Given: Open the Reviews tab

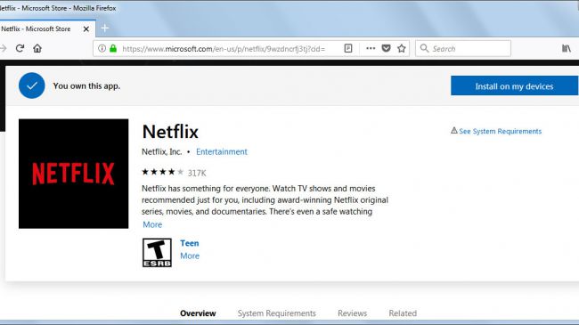Looking at the screenshot, I should pyautogui.click(x=352, y=313).
